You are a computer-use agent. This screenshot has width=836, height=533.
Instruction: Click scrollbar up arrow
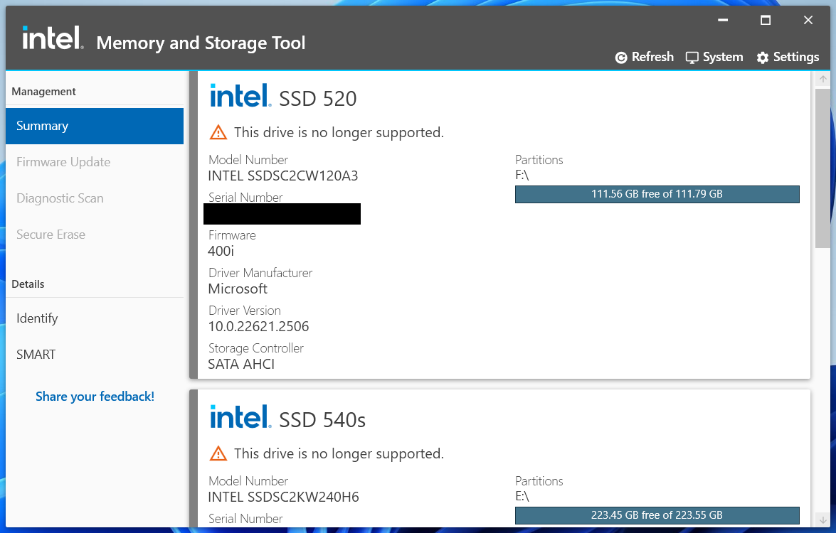tap(822, 79)
